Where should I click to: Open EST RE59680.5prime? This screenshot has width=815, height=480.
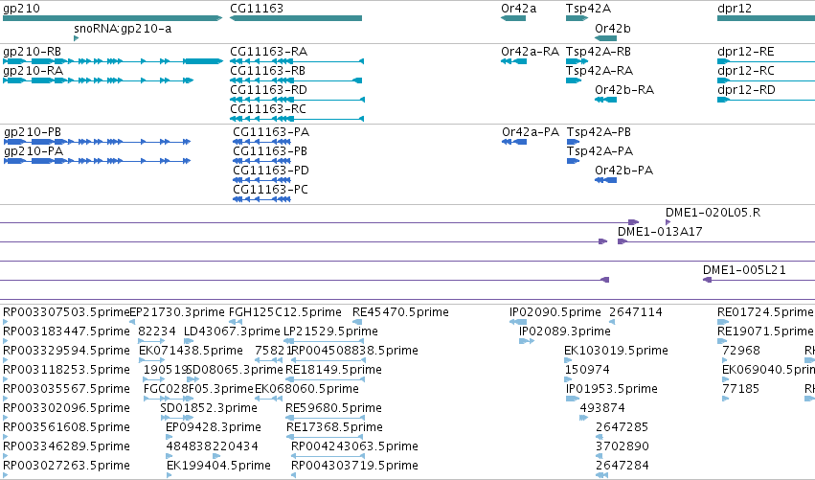[333, 409]
